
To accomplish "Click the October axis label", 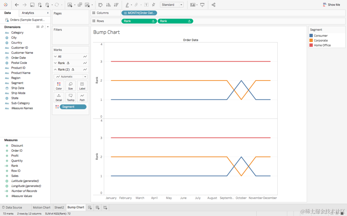I will click(x=241, y=198).
